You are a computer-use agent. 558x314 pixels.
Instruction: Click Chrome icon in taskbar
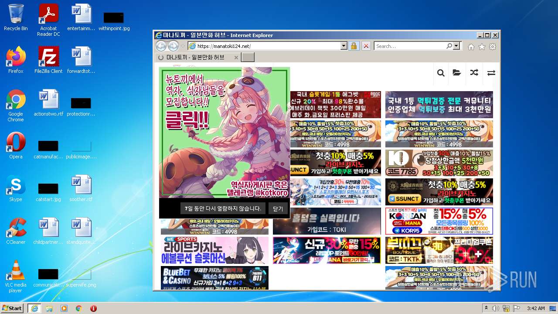pos(79,308)
